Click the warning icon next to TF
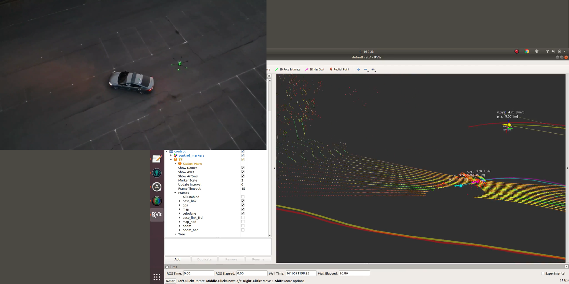The width and height of the screenshot is (569, 284). (176, 159)
